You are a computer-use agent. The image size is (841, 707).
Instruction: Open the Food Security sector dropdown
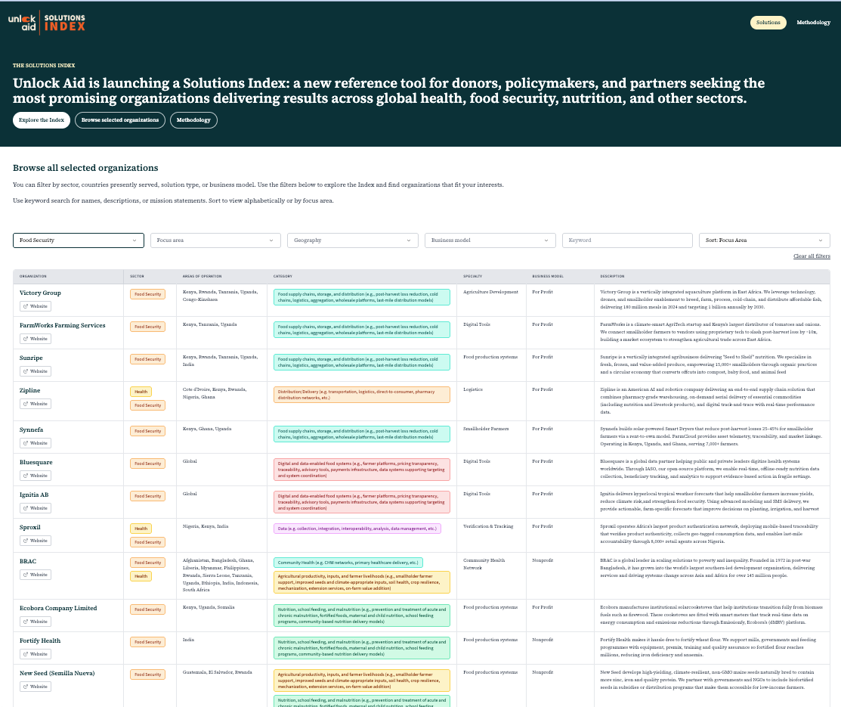pos(79,240)
